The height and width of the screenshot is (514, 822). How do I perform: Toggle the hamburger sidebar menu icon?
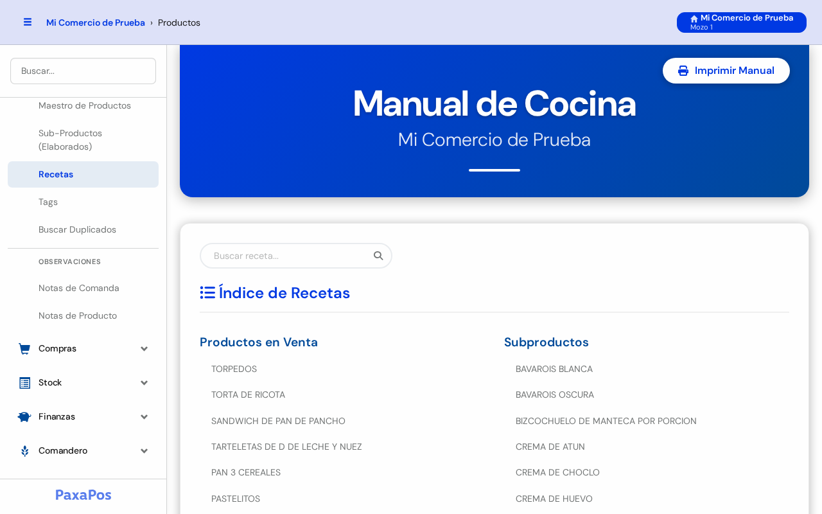click(x=28, y=22)
